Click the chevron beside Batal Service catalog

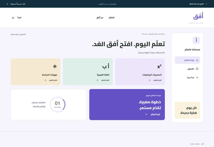pyautogui.click(x=206, y=4)
